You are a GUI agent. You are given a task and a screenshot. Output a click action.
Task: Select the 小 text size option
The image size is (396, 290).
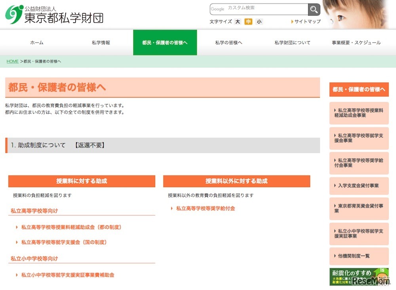pyautogui.click(x=259, y=22)
